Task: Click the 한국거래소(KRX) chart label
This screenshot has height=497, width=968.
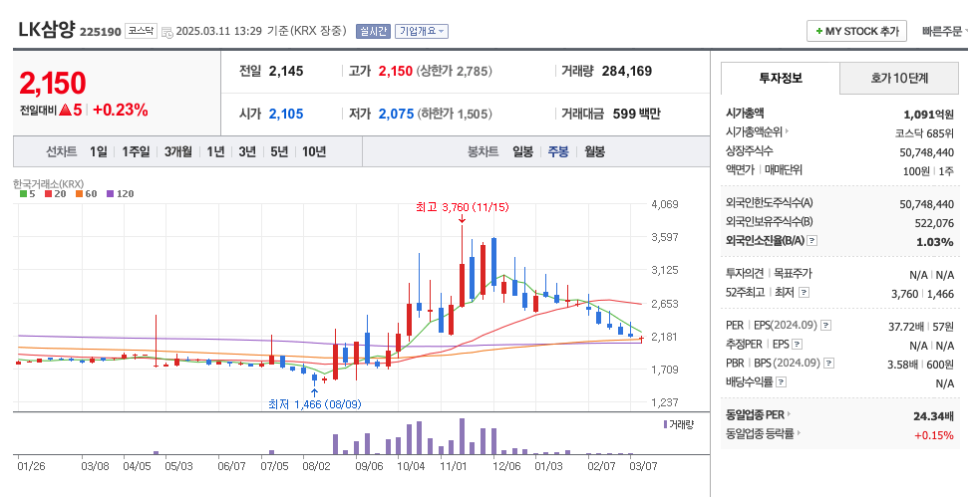Action: (48, 183)
